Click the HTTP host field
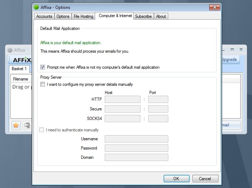This screenshot has height=188, width=252. [x=123, y=99]
